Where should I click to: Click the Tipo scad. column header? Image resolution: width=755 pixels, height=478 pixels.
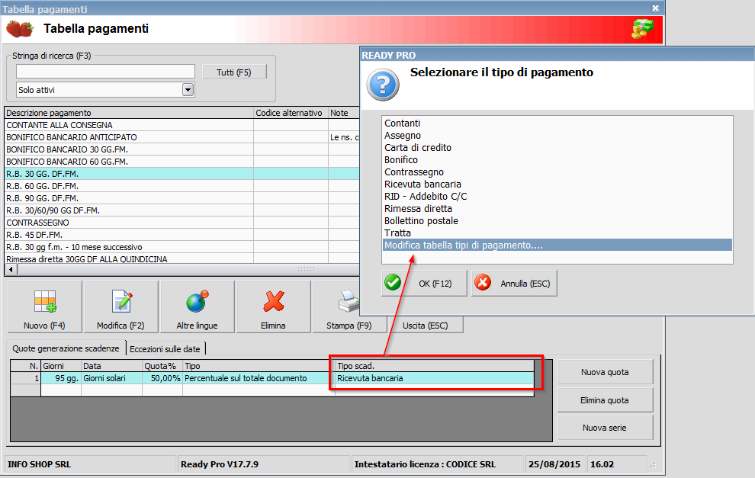(x=435, y=366)
